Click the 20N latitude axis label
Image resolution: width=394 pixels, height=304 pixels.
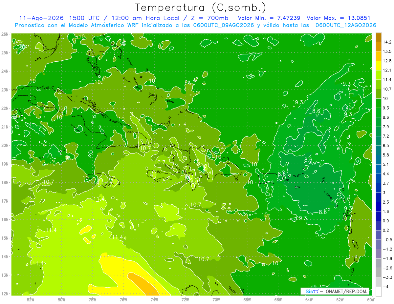[5, 145]
